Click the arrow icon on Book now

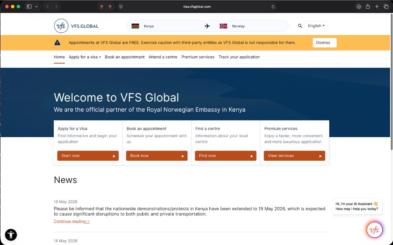[x=183, y=156]
